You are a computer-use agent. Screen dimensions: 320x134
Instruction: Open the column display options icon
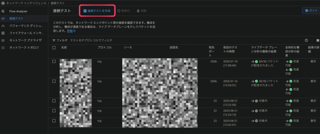318,40
